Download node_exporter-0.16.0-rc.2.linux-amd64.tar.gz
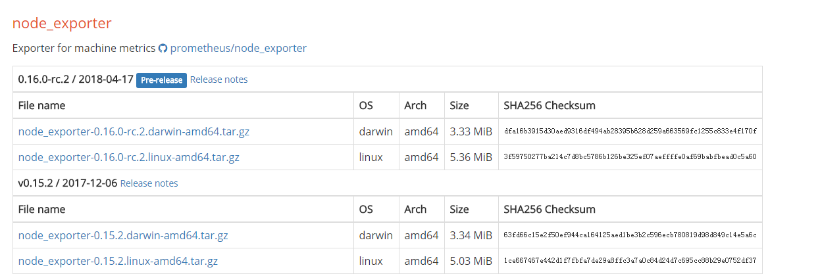The height and width of the screenshot is (278, 820). (x=129, y=157)
